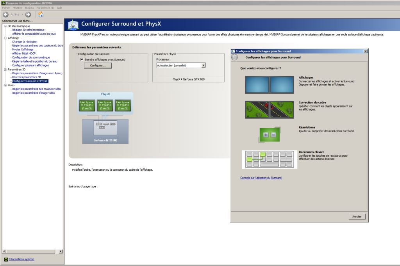Click the Affichages option title
This screenshot has height=266, width=400.
306,77
